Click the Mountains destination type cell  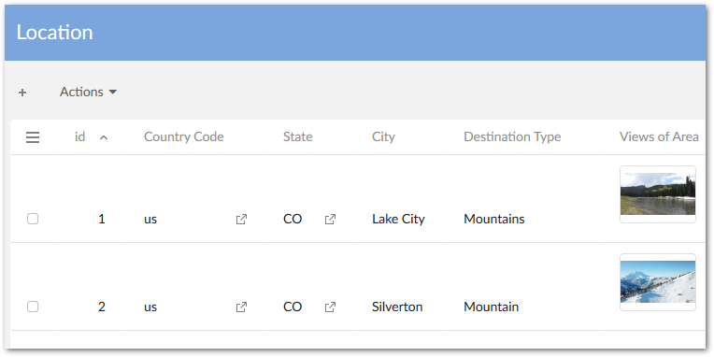(494, 219)
